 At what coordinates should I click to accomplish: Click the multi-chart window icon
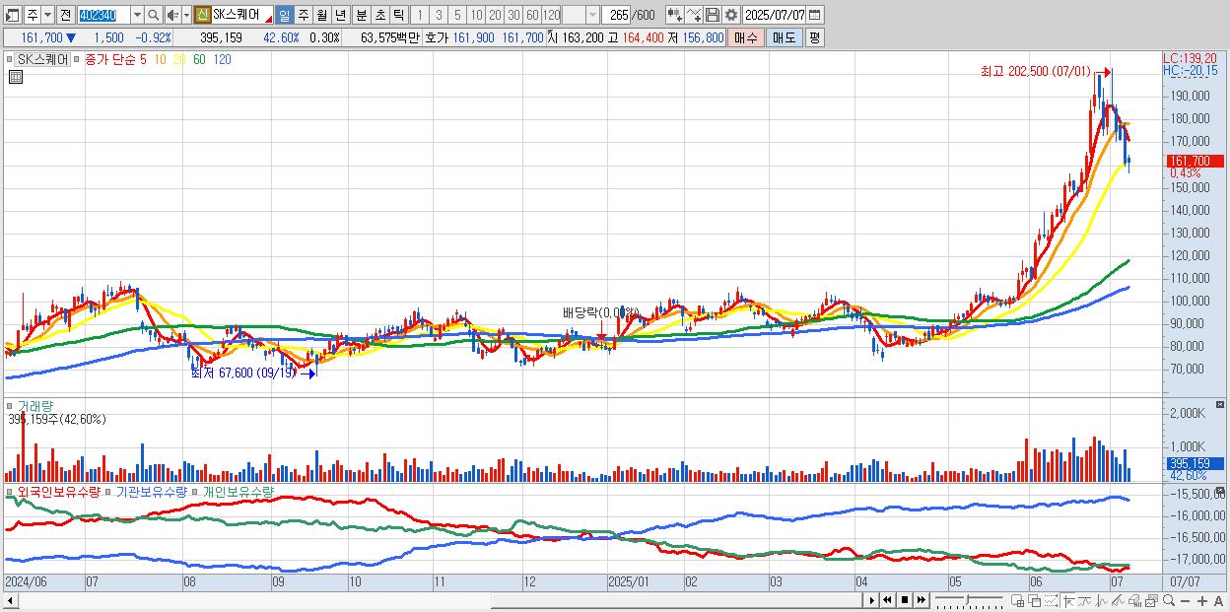pyautogui.click(x=1151, y=601)
